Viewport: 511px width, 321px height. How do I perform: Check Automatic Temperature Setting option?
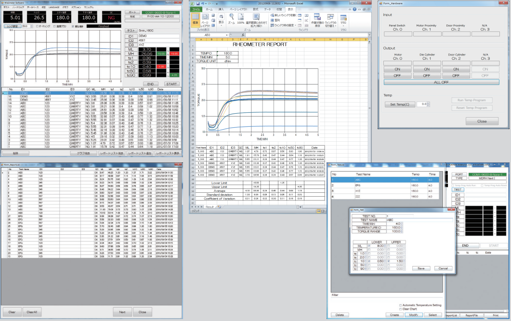tap(401, 306)
